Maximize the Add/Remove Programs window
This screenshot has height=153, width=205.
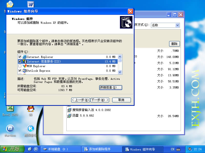tap(175, 15)
